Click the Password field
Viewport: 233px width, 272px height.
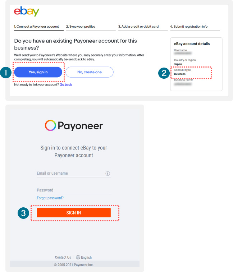74,190
